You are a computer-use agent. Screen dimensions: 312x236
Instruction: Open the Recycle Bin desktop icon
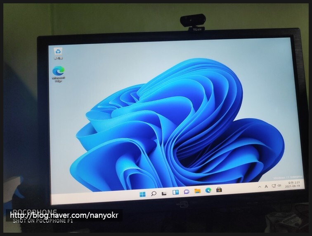pyautogui.click(x=58, y=53)
